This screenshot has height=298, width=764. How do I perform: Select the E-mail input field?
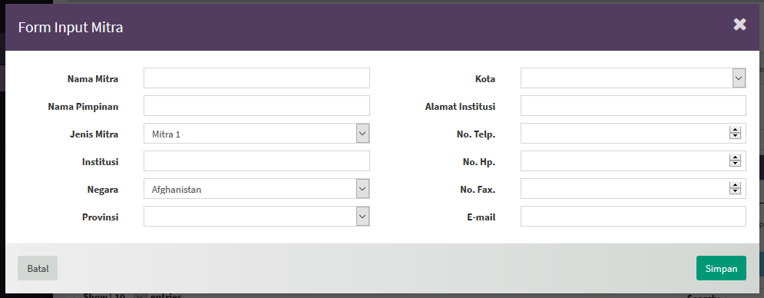633,216
